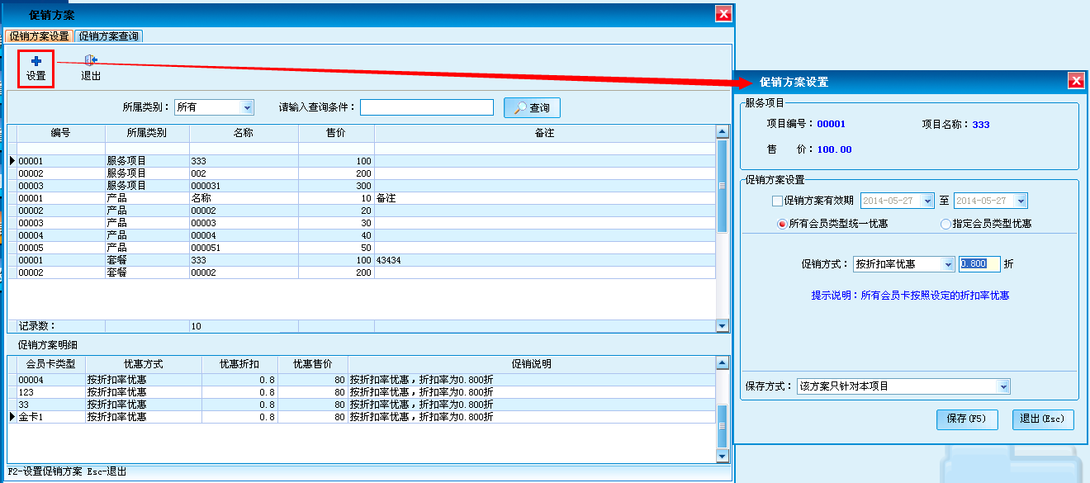This screenshot has height=483, width=1090.
Task: Enable the 促销方案有效期 checkbox
Action: click(777, 201)
